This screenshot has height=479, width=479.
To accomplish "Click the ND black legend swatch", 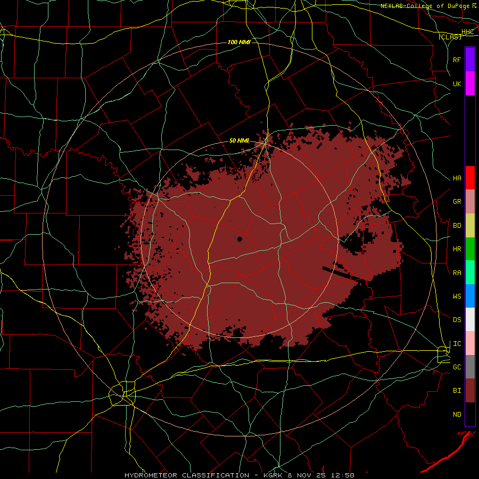I will pyautogui.click(x=470, y=414).
